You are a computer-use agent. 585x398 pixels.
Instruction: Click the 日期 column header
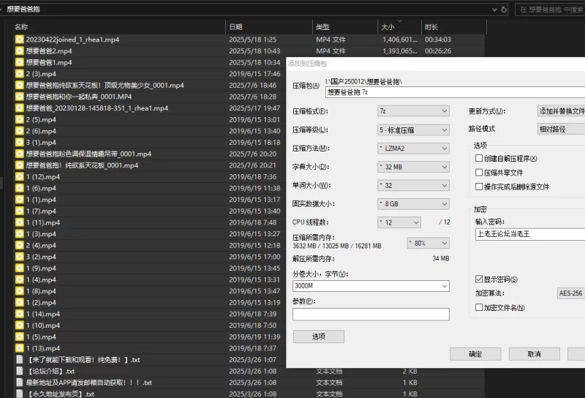tap(236, 27)
